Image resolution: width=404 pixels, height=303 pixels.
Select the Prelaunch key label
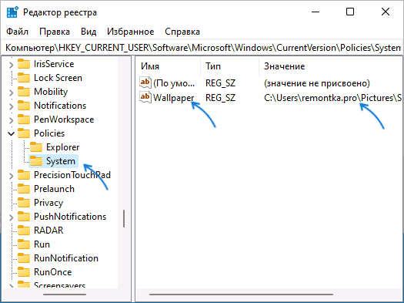pyautogui.click(x=54, y=189)
